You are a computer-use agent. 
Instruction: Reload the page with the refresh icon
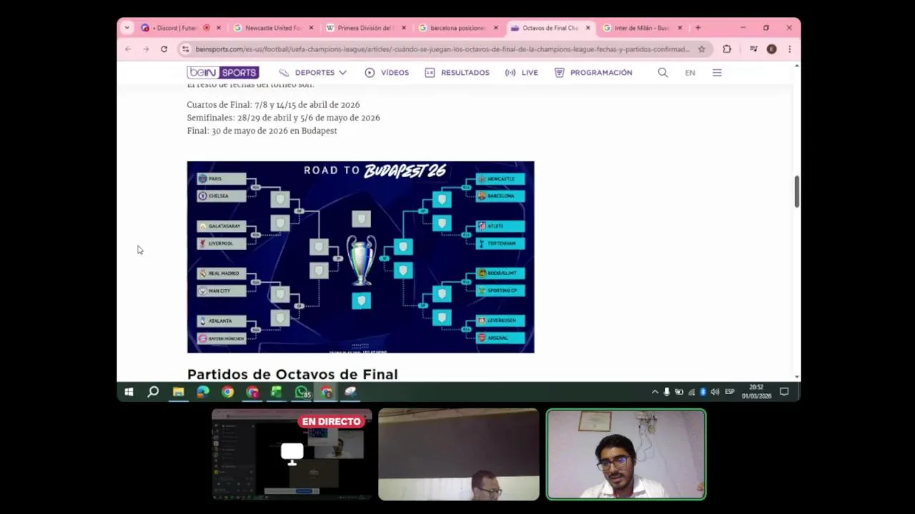164,49
